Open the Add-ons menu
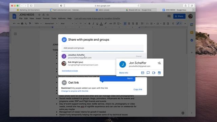 [62, 18]
